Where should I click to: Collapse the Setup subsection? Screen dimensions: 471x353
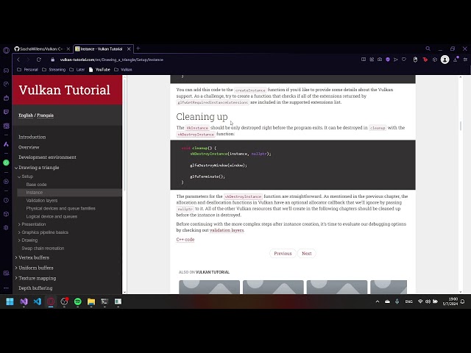(x=19, y=176)
